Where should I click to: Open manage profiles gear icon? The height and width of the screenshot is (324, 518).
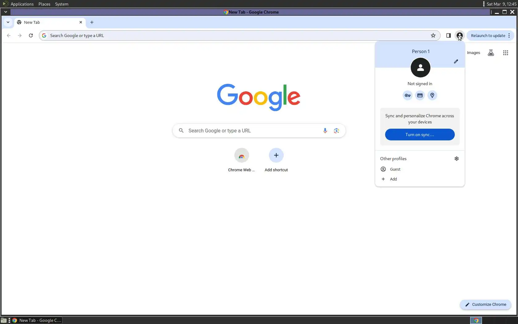point(457,159)
